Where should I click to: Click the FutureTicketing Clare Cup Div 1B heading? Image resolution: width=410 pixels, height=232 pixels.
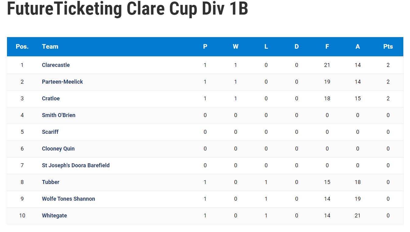coord(127,8)
